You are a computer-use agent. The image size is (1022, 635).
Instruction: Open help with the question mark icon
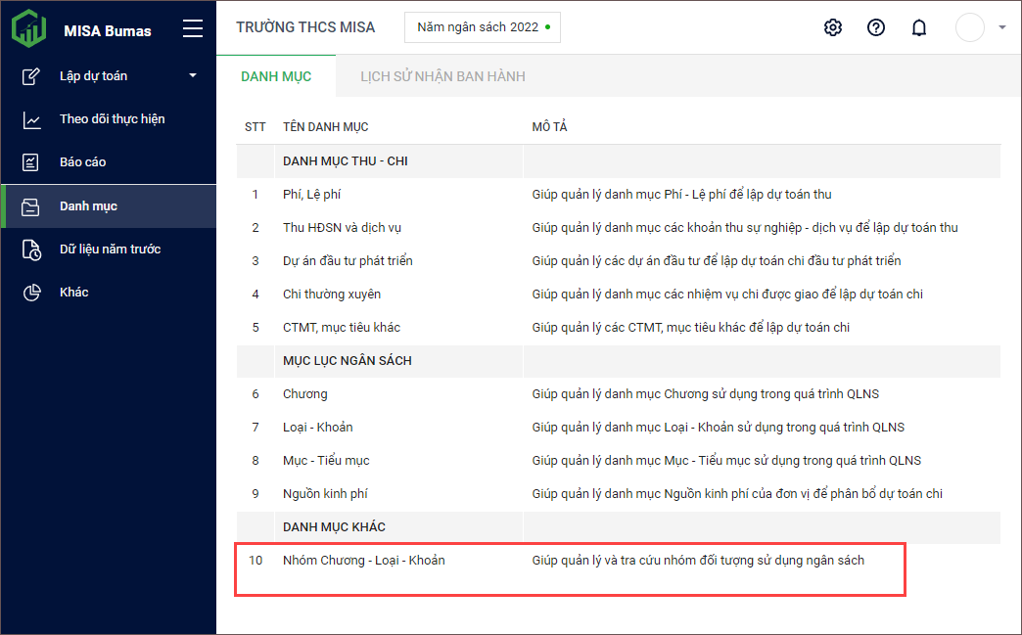pyautogui.click(x=876, y=27)
